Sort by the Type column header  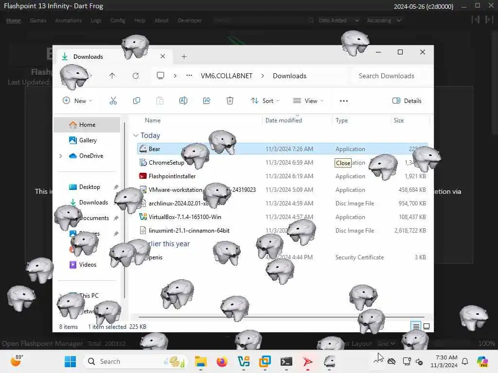click(341, 120)
